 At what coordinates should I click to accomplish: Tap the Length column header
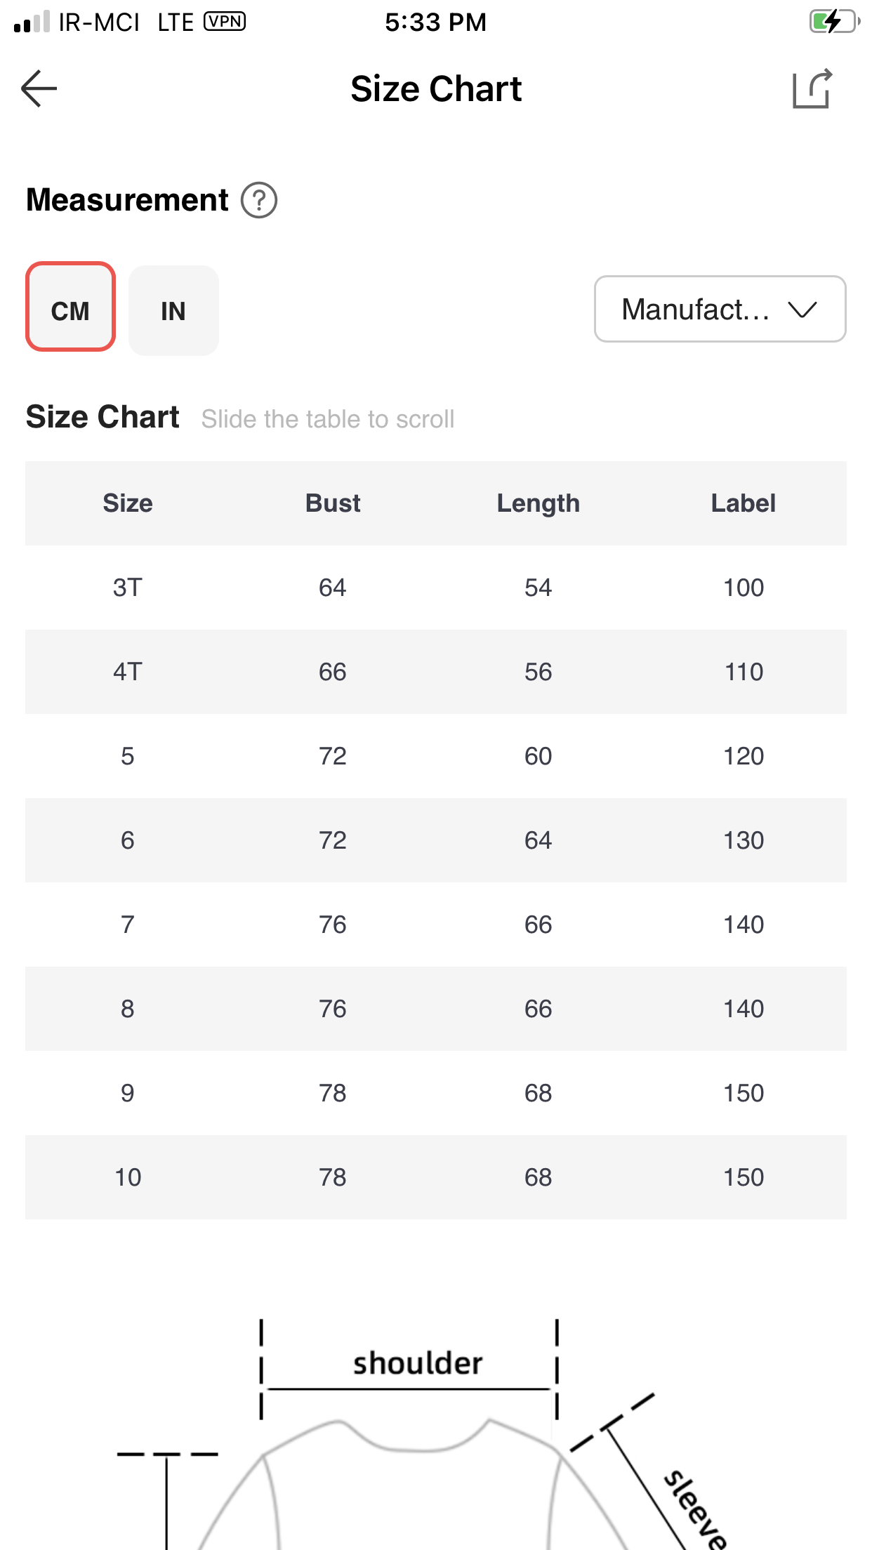point(539,503)
